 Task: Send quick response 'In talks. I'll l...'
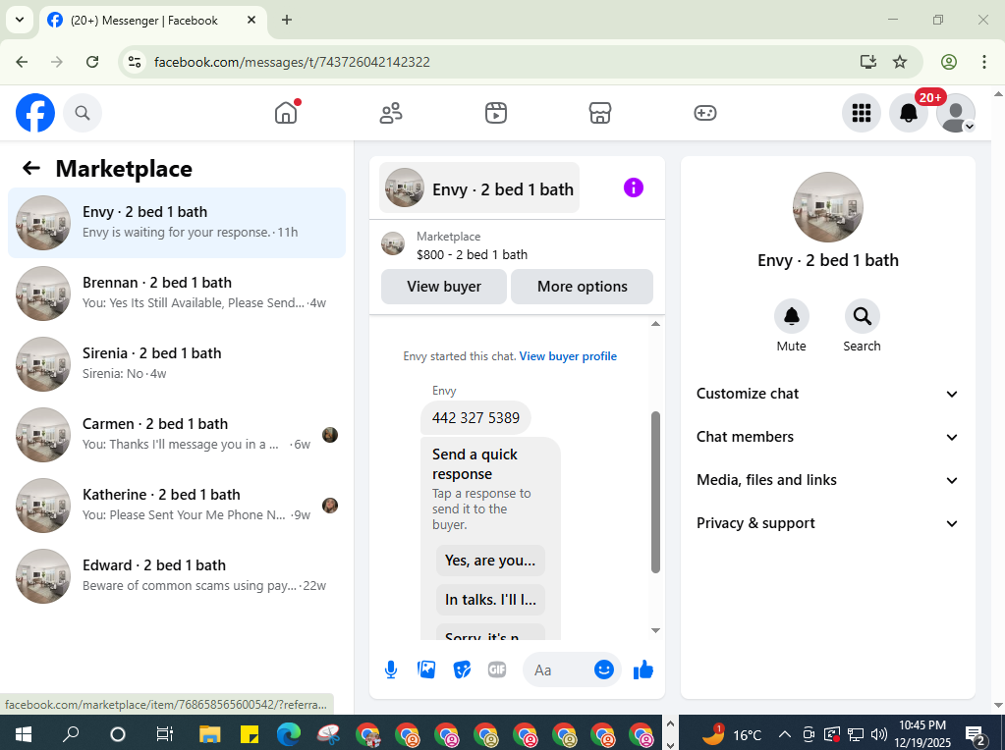(x=490, y=600)
